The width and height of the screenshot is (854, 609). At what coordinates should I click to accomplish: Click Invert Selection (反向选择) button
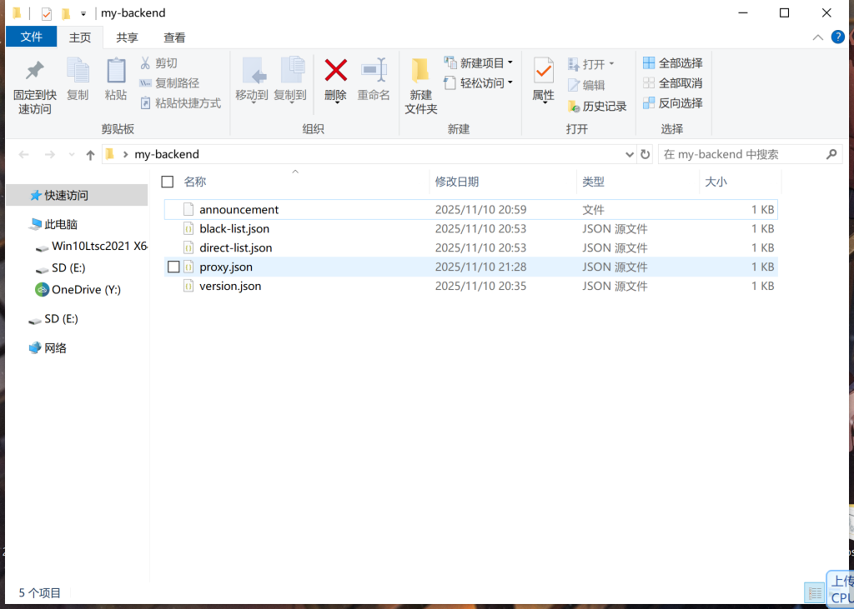673,103
